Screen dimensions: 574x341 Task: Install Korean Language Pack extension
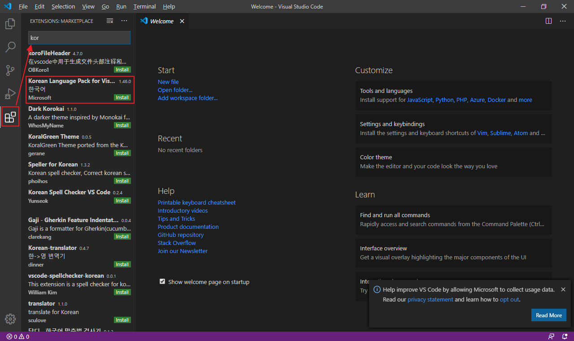point(122,97)
